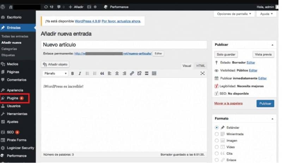Click the insert link icon
Screen dimensions: 282x163
click(x=132, y=73)
